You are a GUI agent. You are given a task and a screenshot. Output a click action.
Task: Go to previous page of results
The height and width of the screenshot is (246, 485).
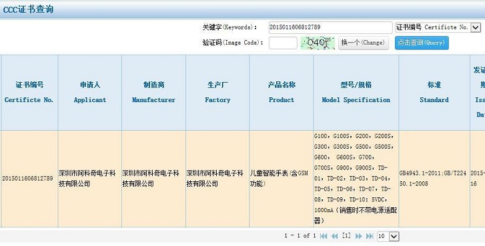[334, 237]
